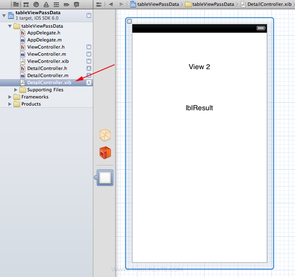Click the M status badge of ViewController.m

(89, 54)
